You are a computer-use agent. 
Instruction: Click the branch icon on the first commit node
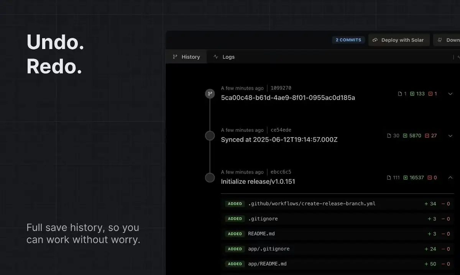pos(210,94)
